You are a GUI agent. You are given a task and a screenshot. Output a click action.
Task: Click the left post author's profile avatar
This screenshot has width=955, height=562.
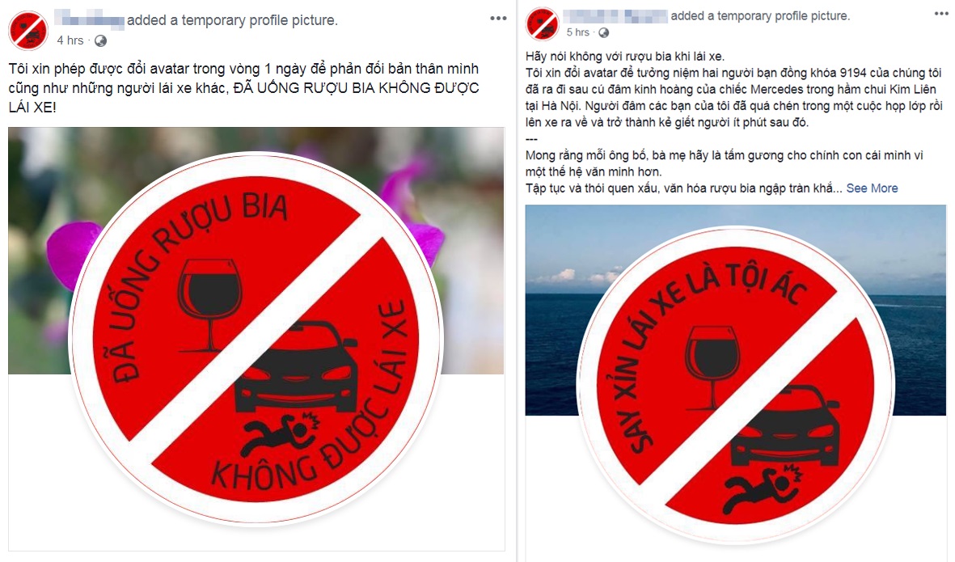click(x=28, y=30)
